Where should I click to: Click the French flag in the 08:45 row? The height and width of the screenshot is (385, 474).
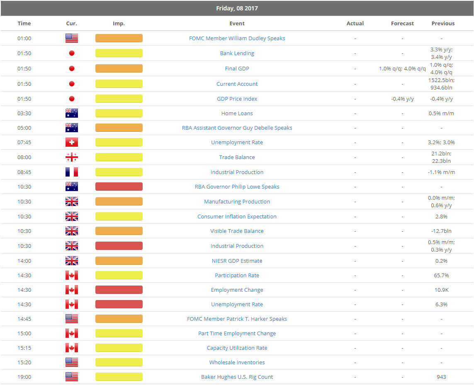(71, 172)
